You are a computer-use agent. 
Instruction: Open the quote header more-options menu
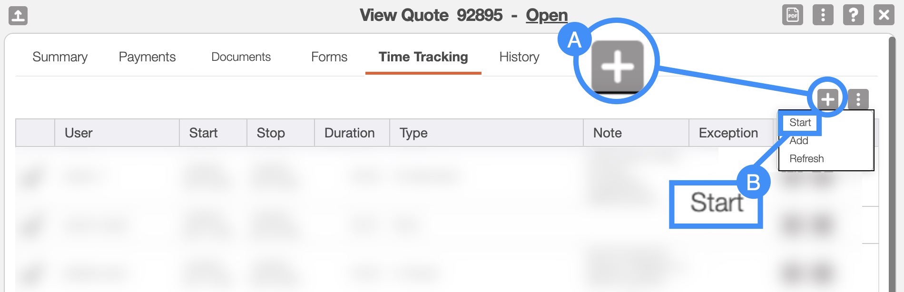point(823,15)
